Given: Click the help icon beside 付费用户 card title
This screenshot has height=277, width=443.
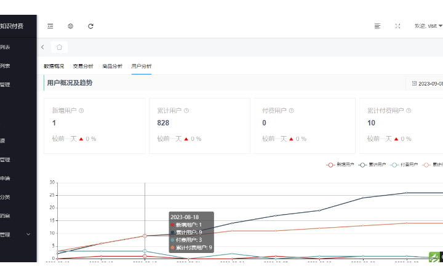Looking at the screenshot, I should pos(292,111).
